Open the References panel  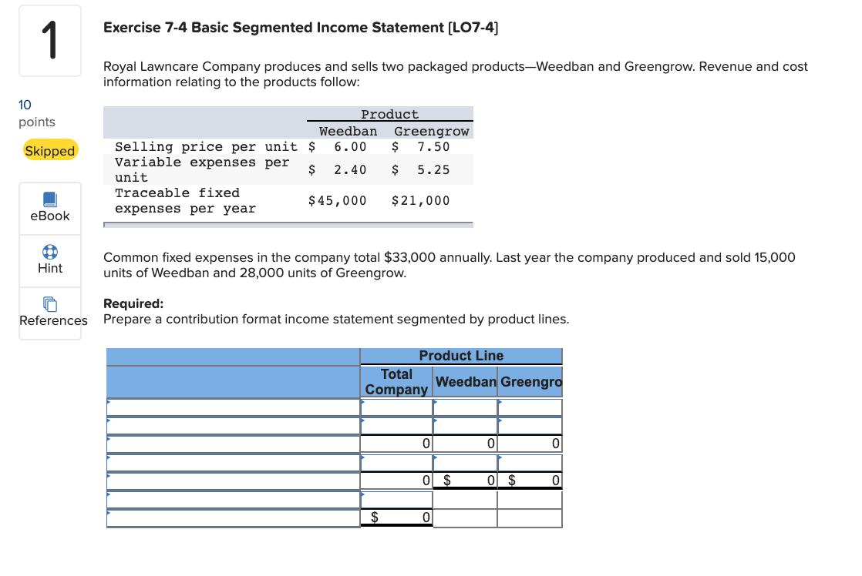pos(49,310)
